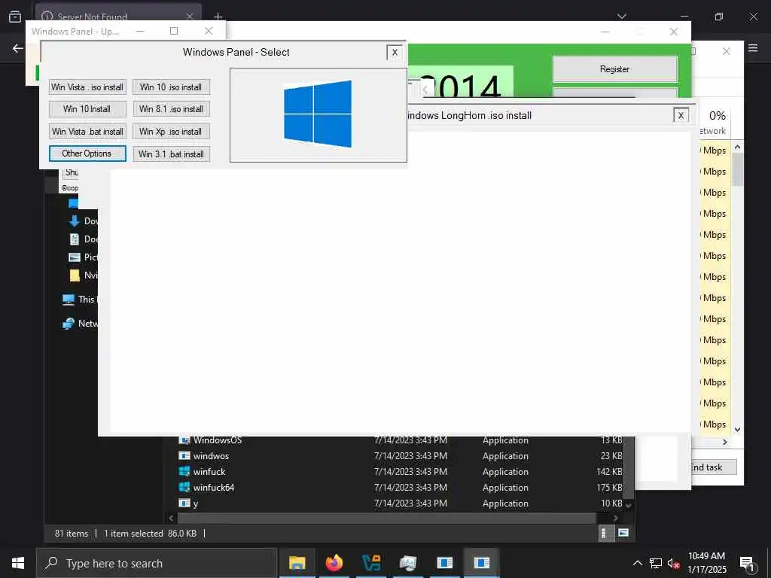Click Task Manager scroll up arrow

point(737,147)
